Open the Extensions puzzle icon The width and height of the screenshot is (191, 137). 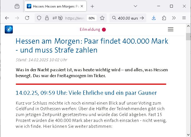tap(164, 18)
